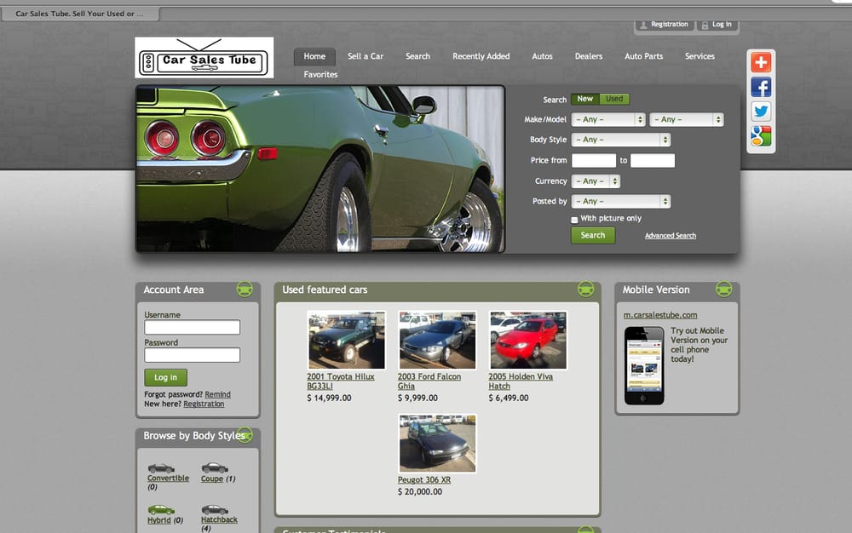This screenshot has height=533, width=852.
Task: Open the Posted by dropdown
Action: [621, 202]
